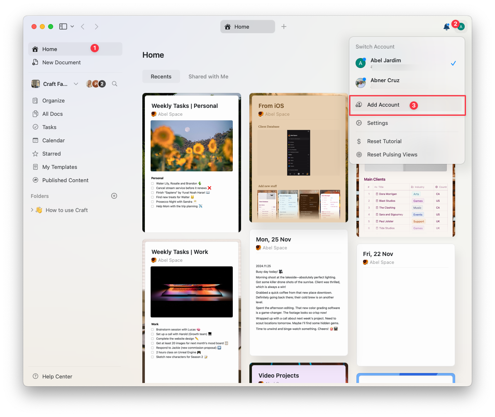
Task: Open the Mon, 25 Nov daily note
Action: (299, 292)
